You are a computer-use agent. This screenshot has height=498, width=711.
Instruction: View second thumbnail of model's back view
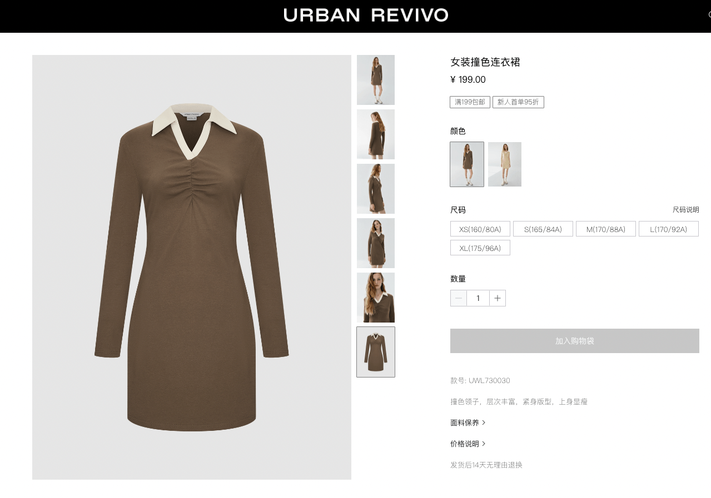376,134
